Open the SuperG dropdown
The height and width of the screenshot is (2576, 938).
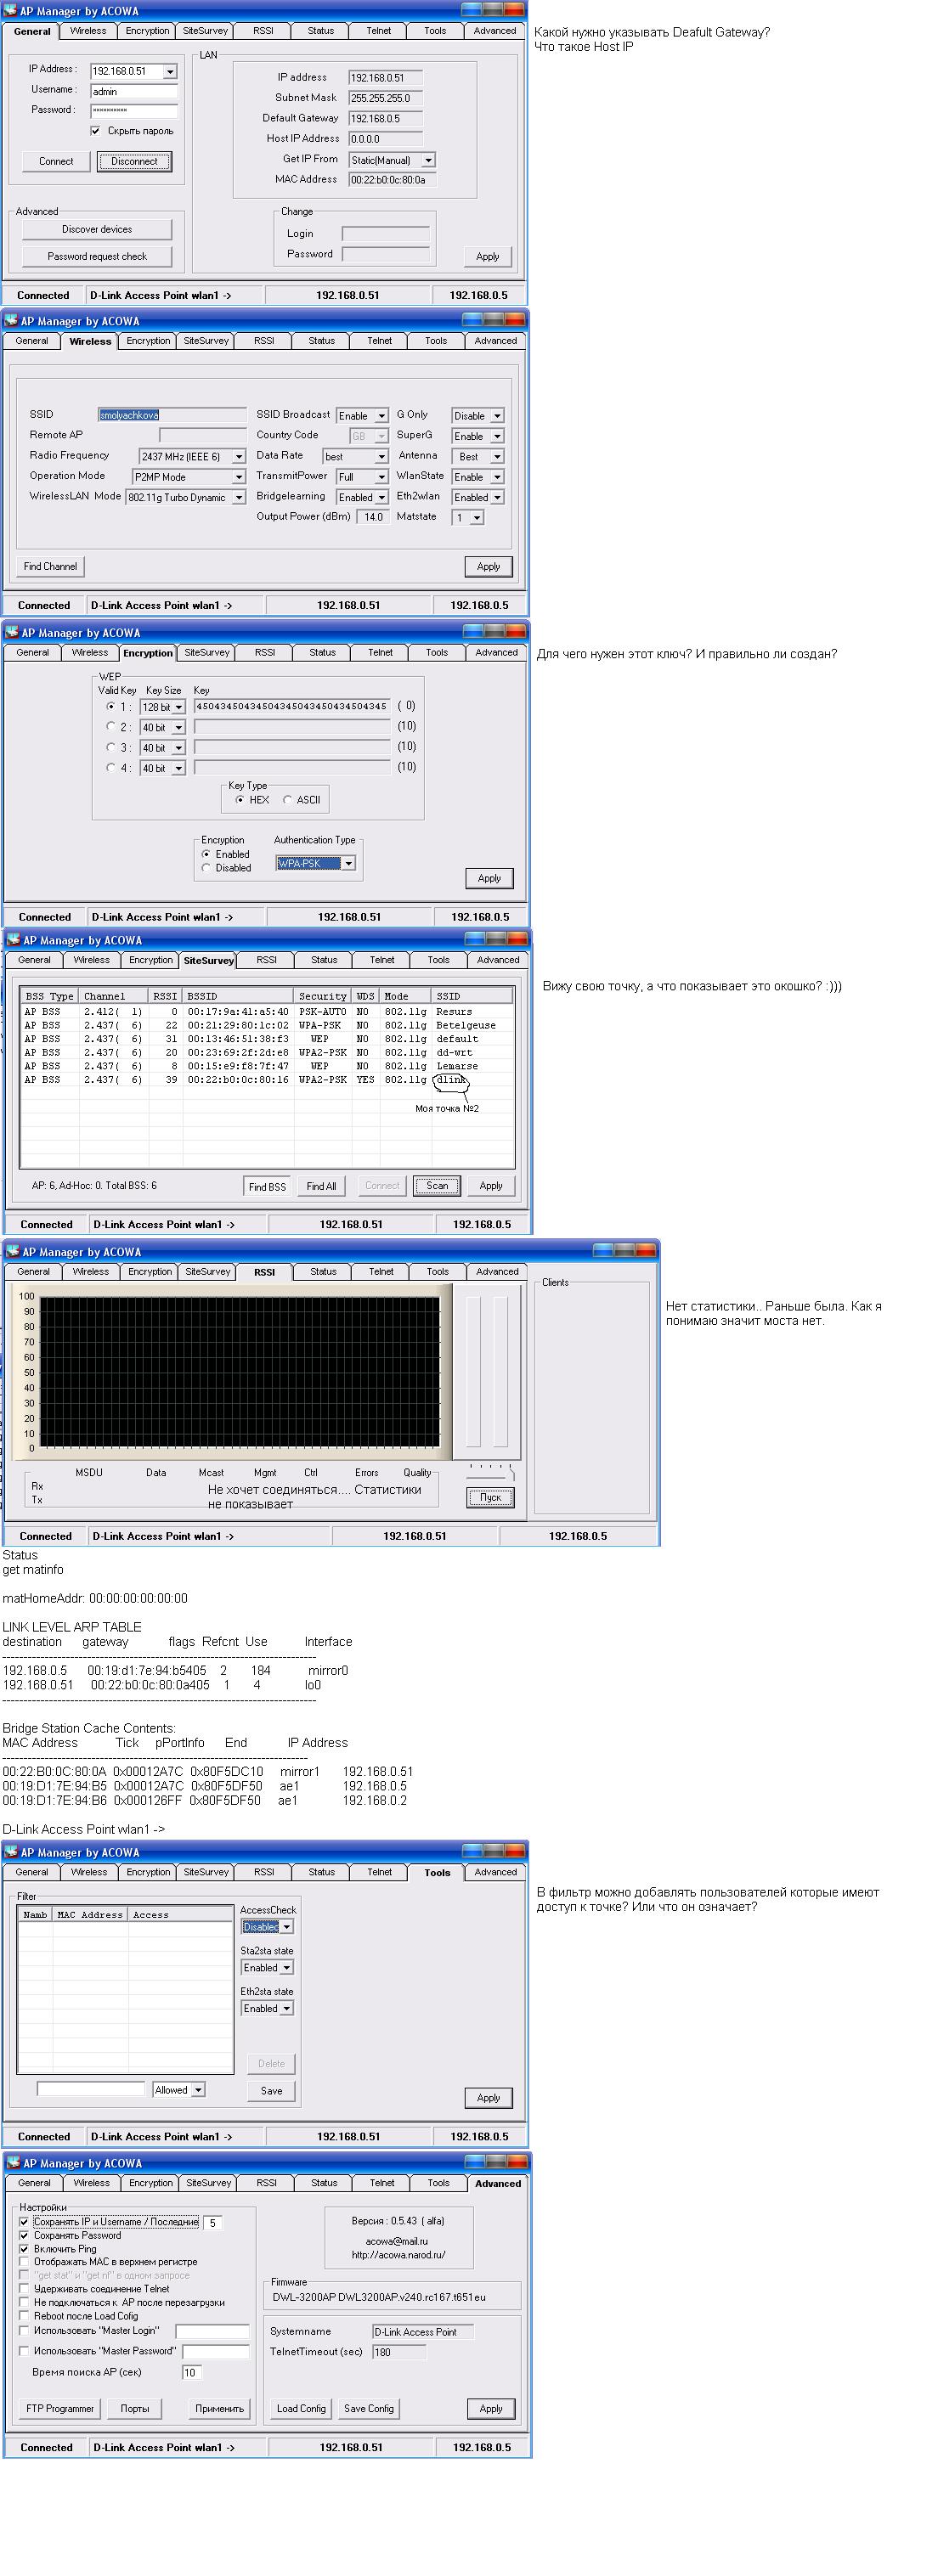(496, 436)
